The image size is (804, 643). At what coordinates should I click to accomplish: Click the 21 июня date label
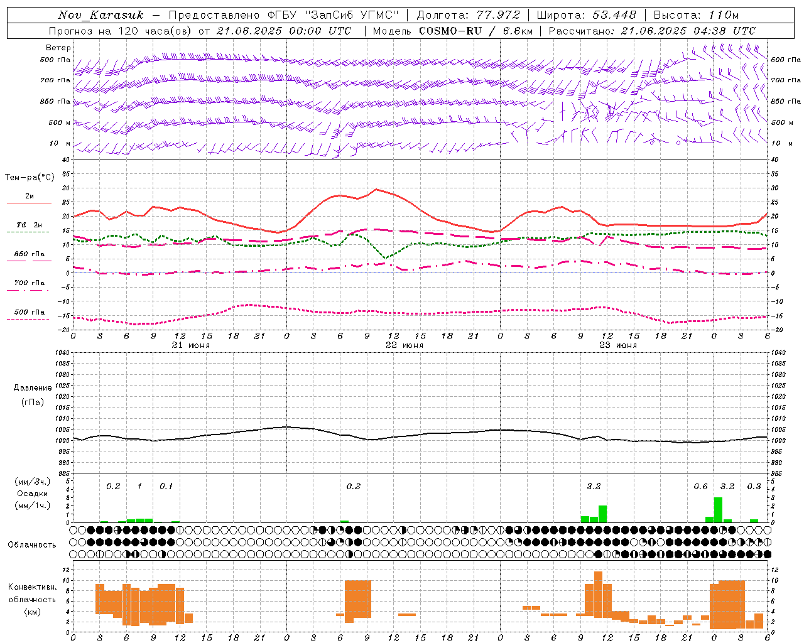(190, 345)
